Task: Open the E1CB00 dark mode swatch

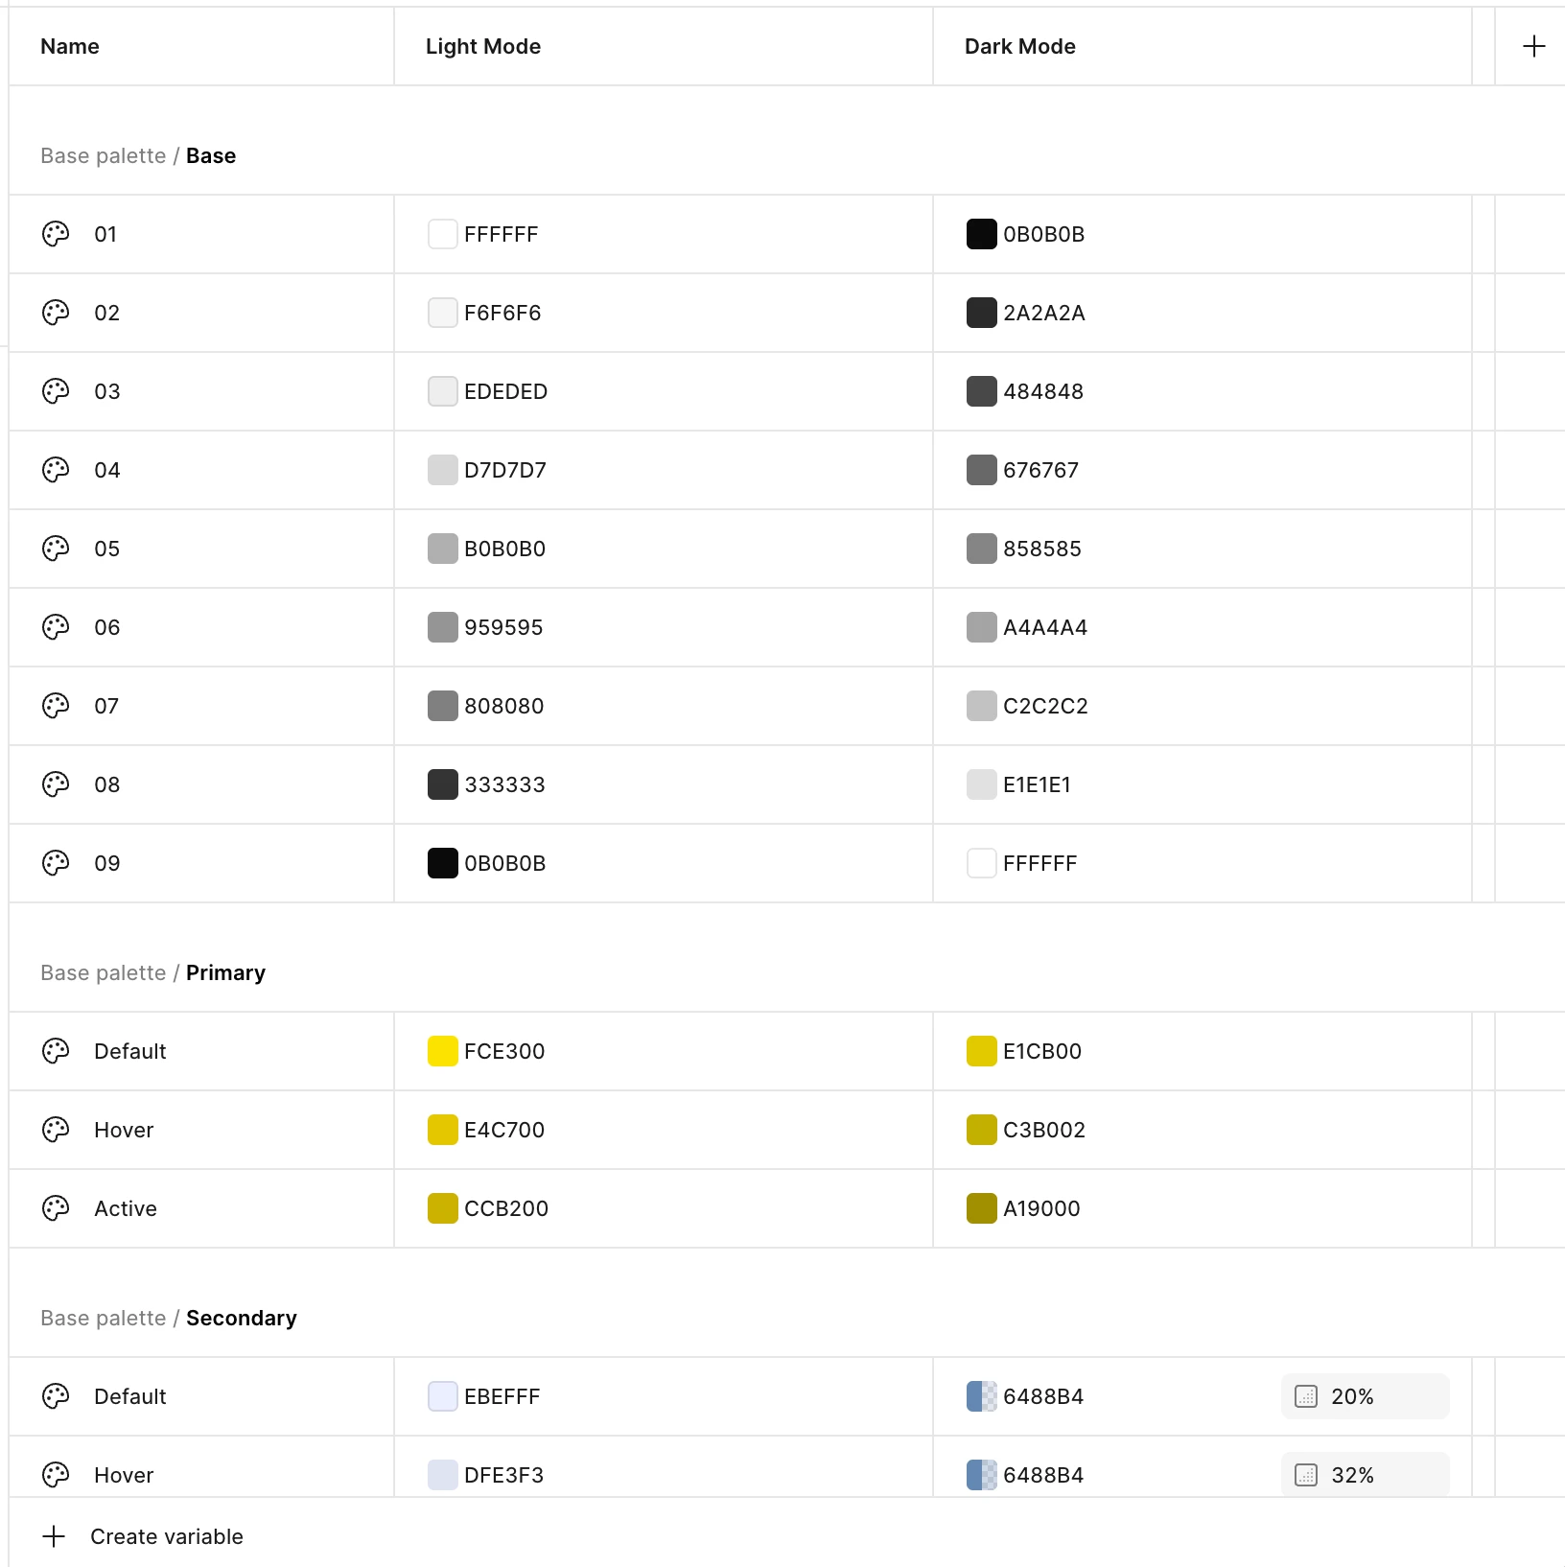Action: (981, 1051)
